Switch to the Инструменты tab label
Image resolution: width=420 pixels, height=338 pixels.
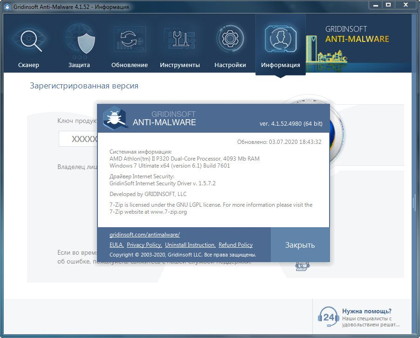click(180, 65)
